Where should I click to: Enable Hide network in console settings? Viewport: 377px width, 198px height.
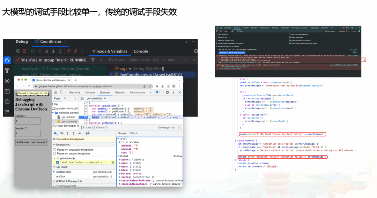click(x=217, y=34)
